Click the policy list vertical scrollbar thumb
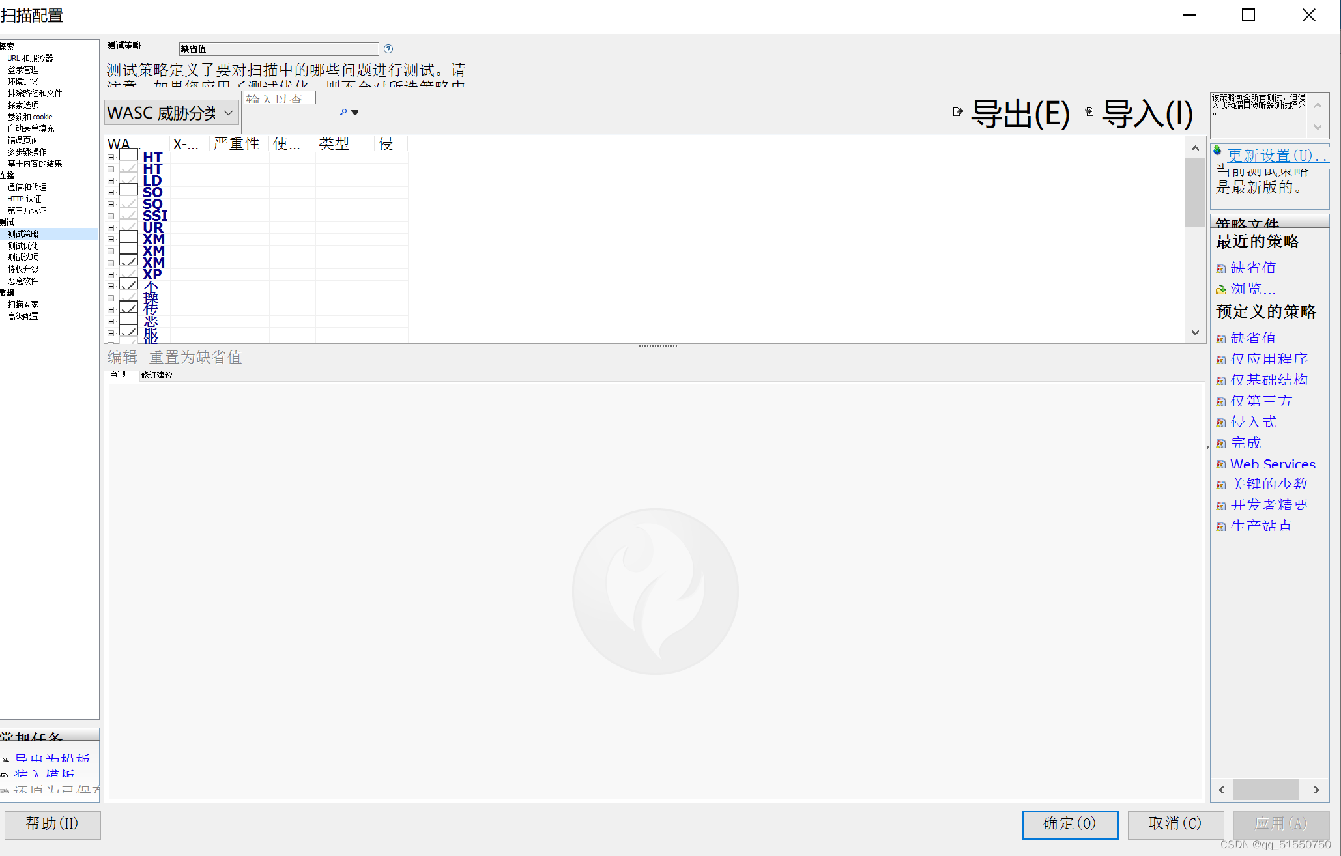This screenshot has width=1341, height=856. pos(1195,192)
